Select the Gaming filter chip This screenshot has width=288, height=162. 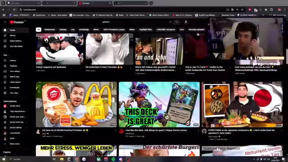[63, 30]
